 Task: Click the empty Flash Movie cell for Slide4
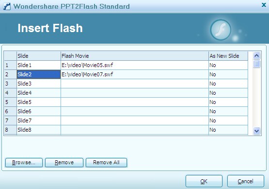pyautogui.click(x=135, y=93)
